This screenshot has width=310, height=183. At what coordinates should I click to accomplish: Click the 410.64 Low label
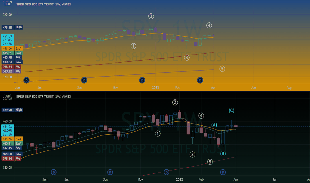[x=12, y=62]
